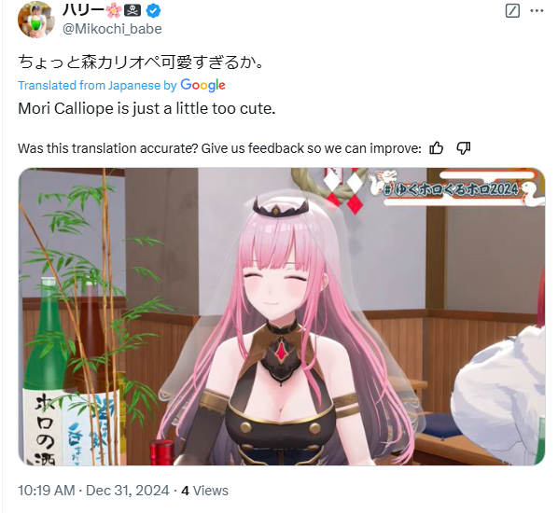Viewport: 558px width, 513px height.
Task: Open the @Mikochi_babe handle link
Action: [112, 29]
